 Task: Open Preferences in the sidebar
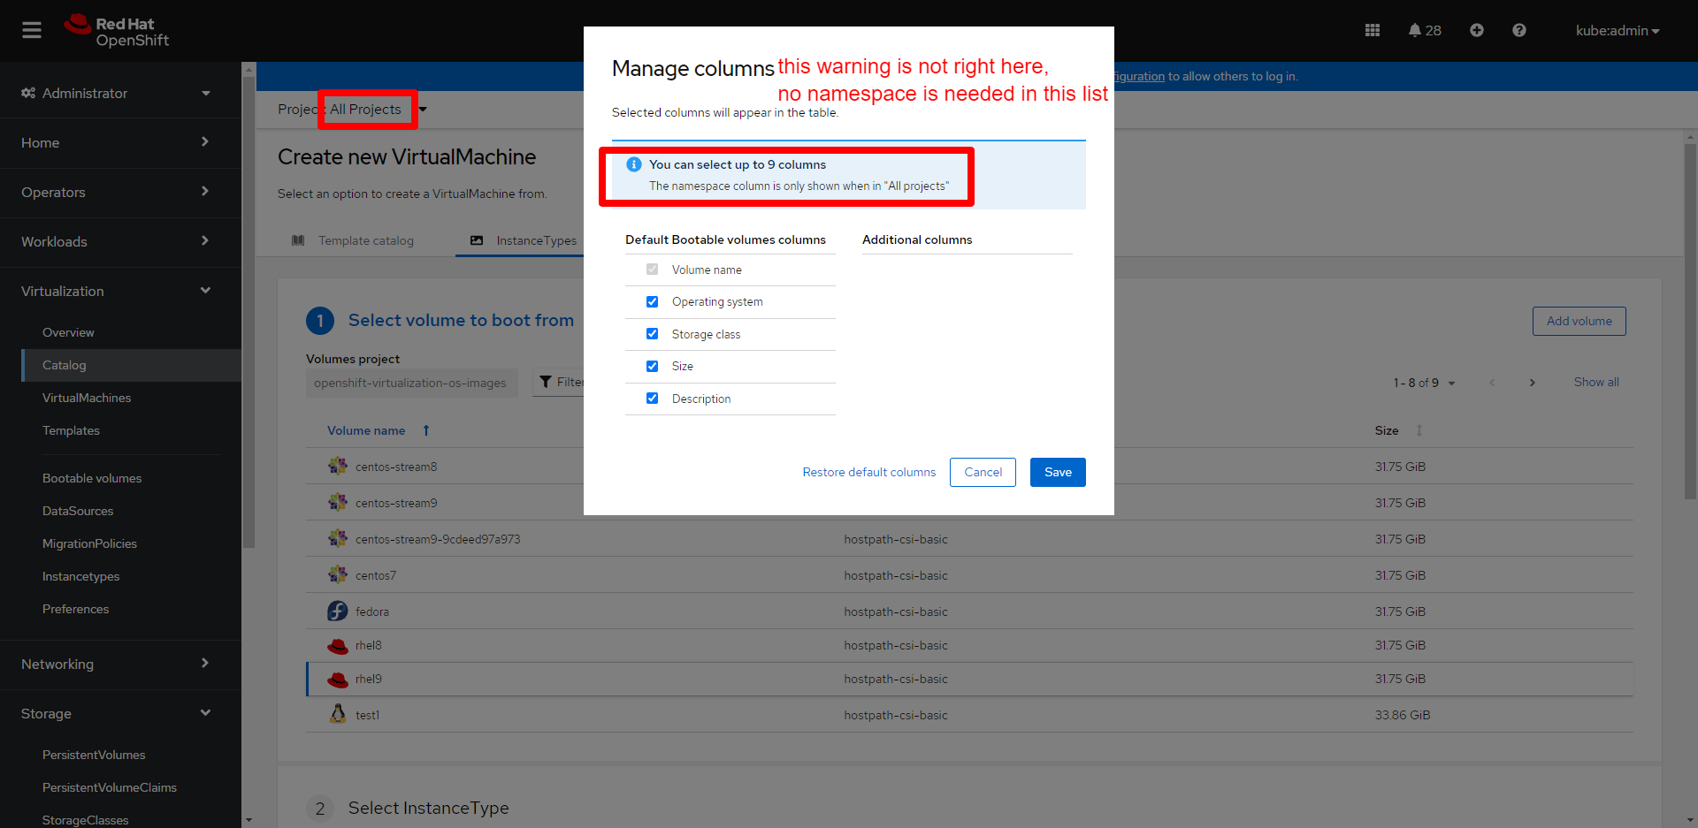(x=75, y=609)
